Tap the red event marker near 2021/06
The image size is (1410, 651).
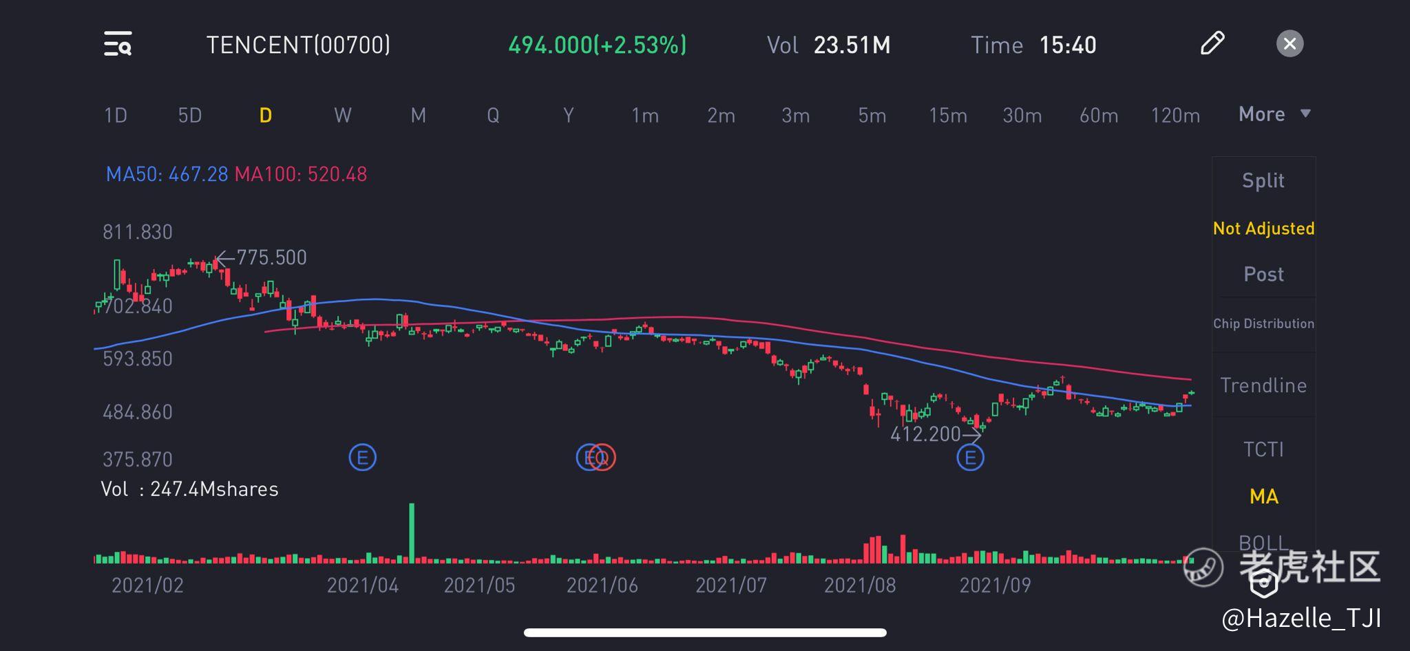click(603, 457)
